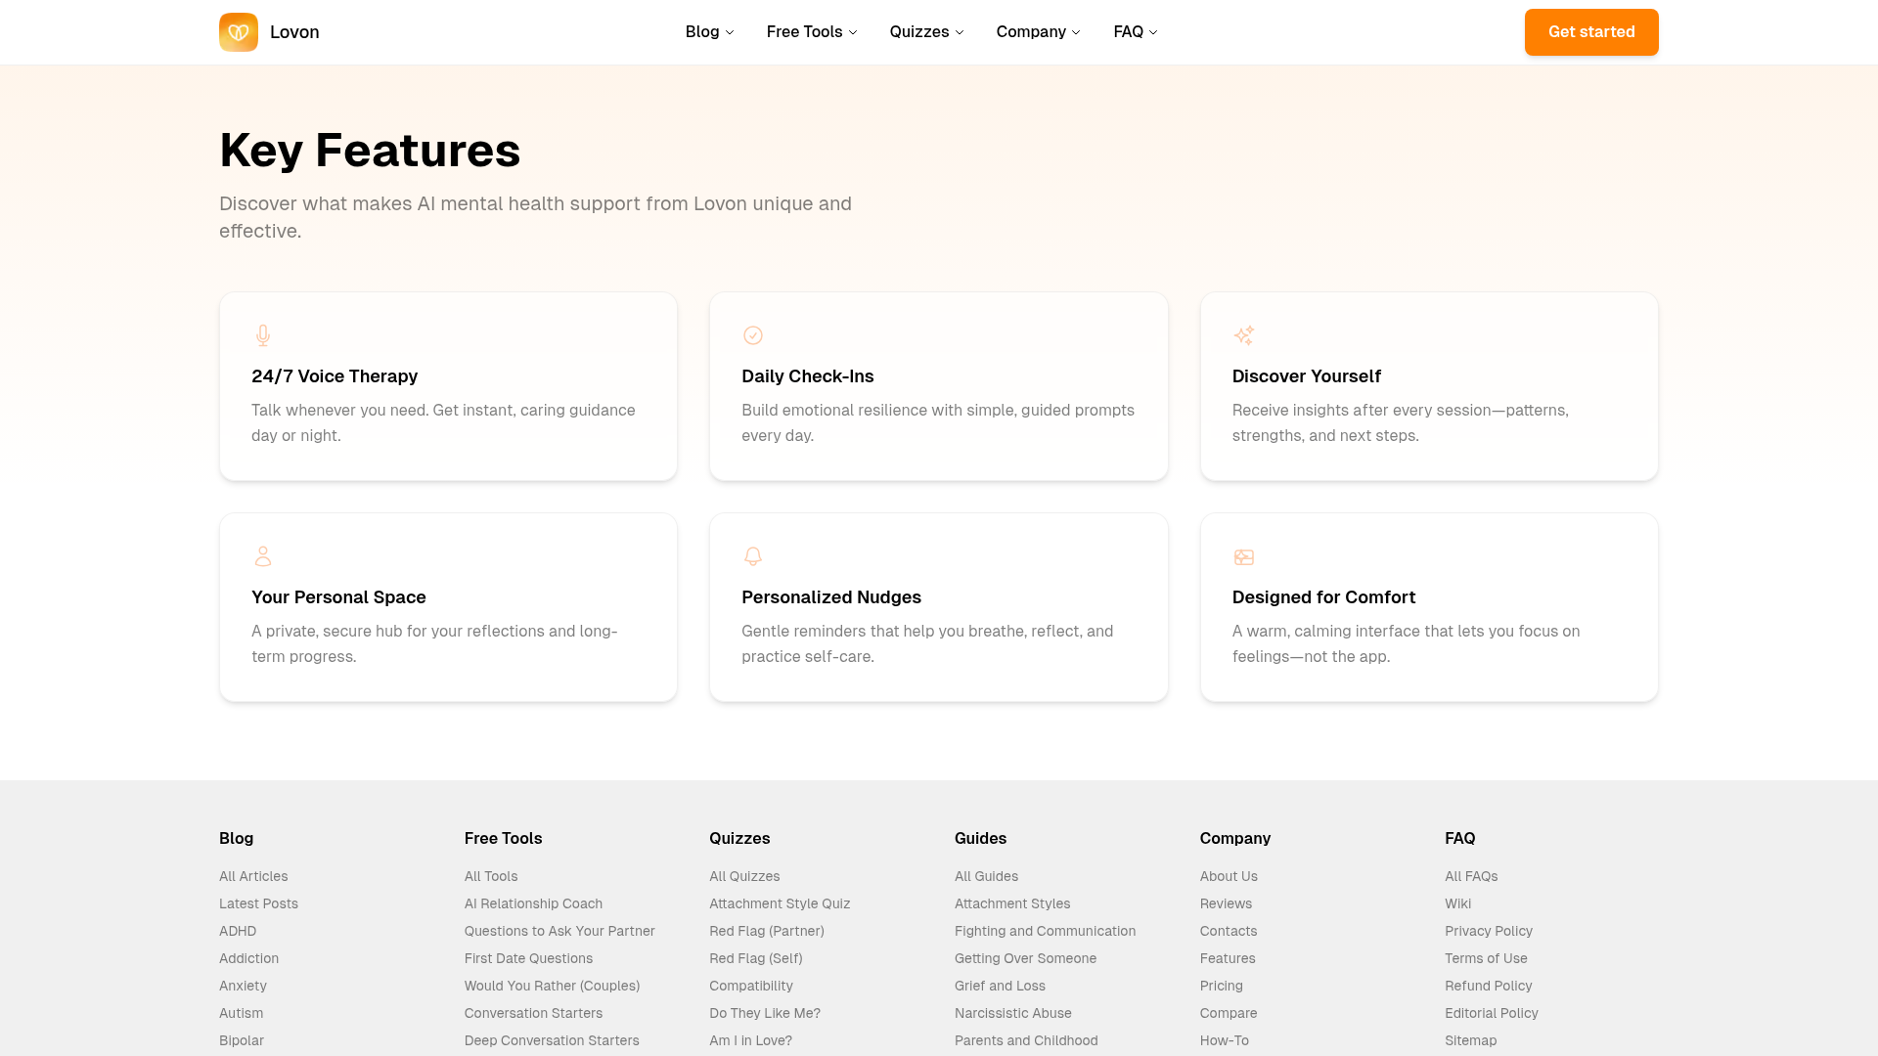Viewport: 1878px width, 1056px height.
Task: Go to the Lovon home link text
Action: tap(294, 32)
